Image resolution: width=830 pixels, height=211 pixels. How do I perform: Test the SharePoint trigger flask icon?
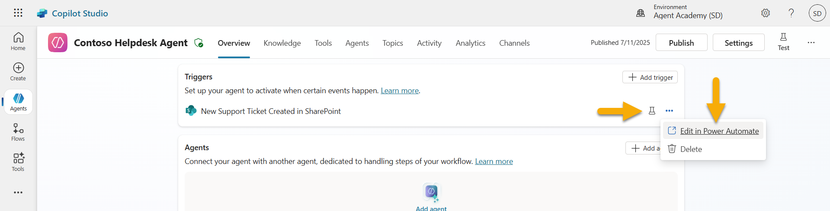(652, 111)
